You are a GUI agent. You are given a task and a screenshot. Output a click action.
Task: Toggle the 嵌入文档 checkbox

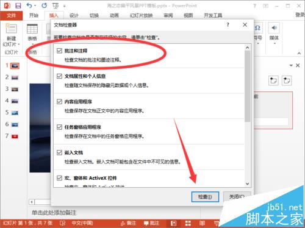point(59,152)
